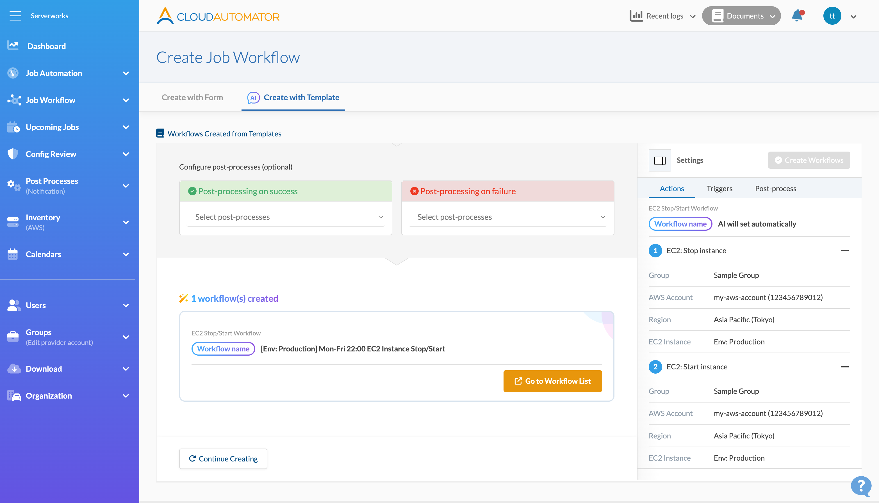Click the step 2 number badge
879x503 pixels.
click(x=655, y=367)
